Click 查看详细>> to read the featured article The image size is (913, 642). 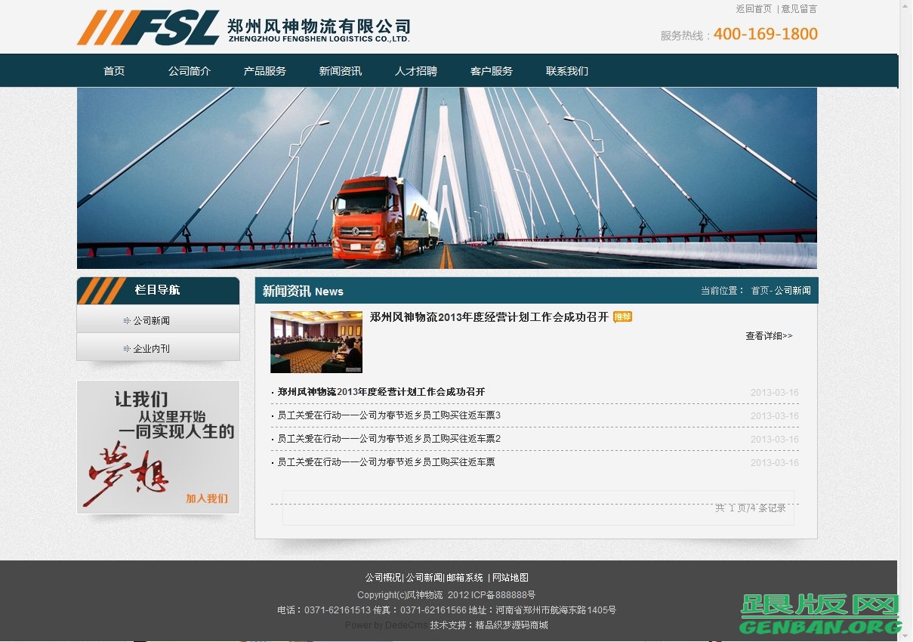click(768, 336)
